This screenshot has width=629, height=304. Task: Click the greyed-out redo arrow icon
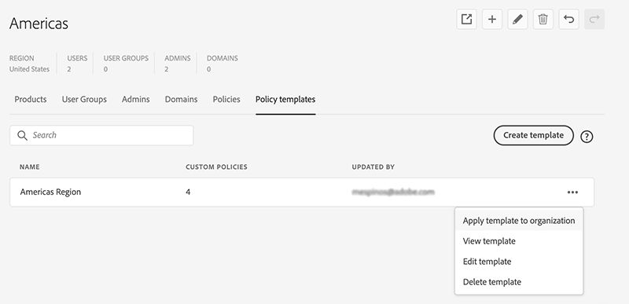coord(594,19)
